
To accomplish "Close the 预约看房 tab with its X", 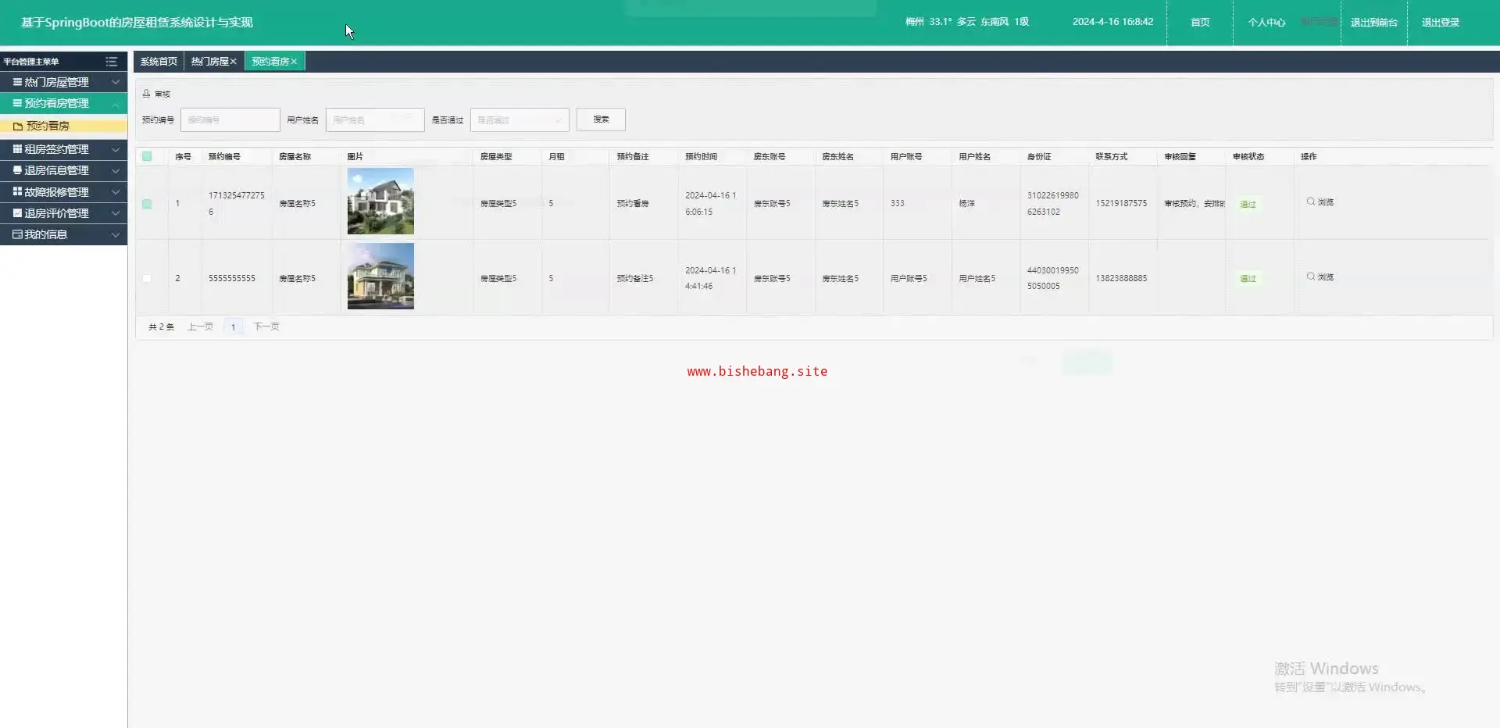I will tap(294, 62).
